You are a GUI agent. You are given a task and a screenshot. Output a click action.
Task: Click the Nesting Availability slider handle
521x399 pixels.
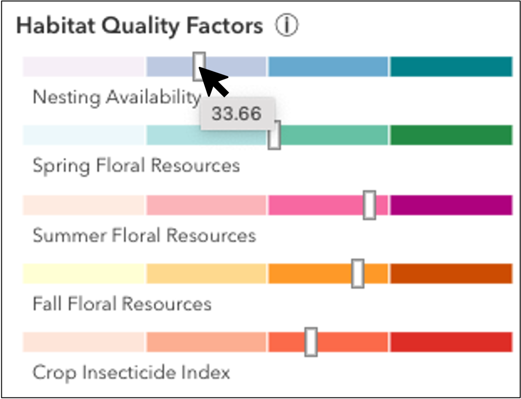click(x=199, y=66)
